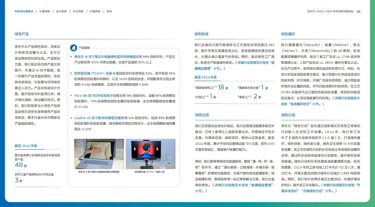The image size is (375, 207).
Task: Click the 京东方 16 英寸笔记本电脑 product title
Action: tap(105, 57)
